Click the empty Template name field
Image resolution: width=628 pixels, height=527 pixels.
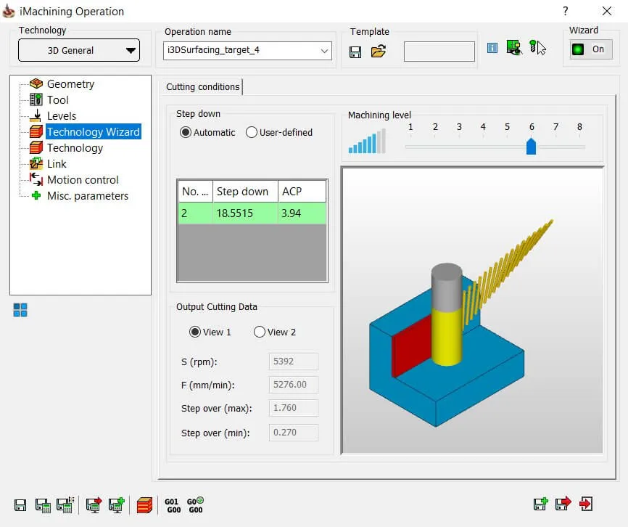click(x=439, y=52)
